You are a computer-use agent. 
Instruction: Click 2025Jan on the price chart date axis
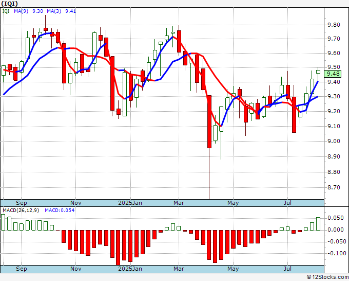pos(130,203)
